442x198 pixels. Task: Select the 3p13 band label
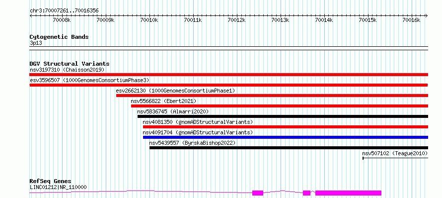[x=36, y=43]
